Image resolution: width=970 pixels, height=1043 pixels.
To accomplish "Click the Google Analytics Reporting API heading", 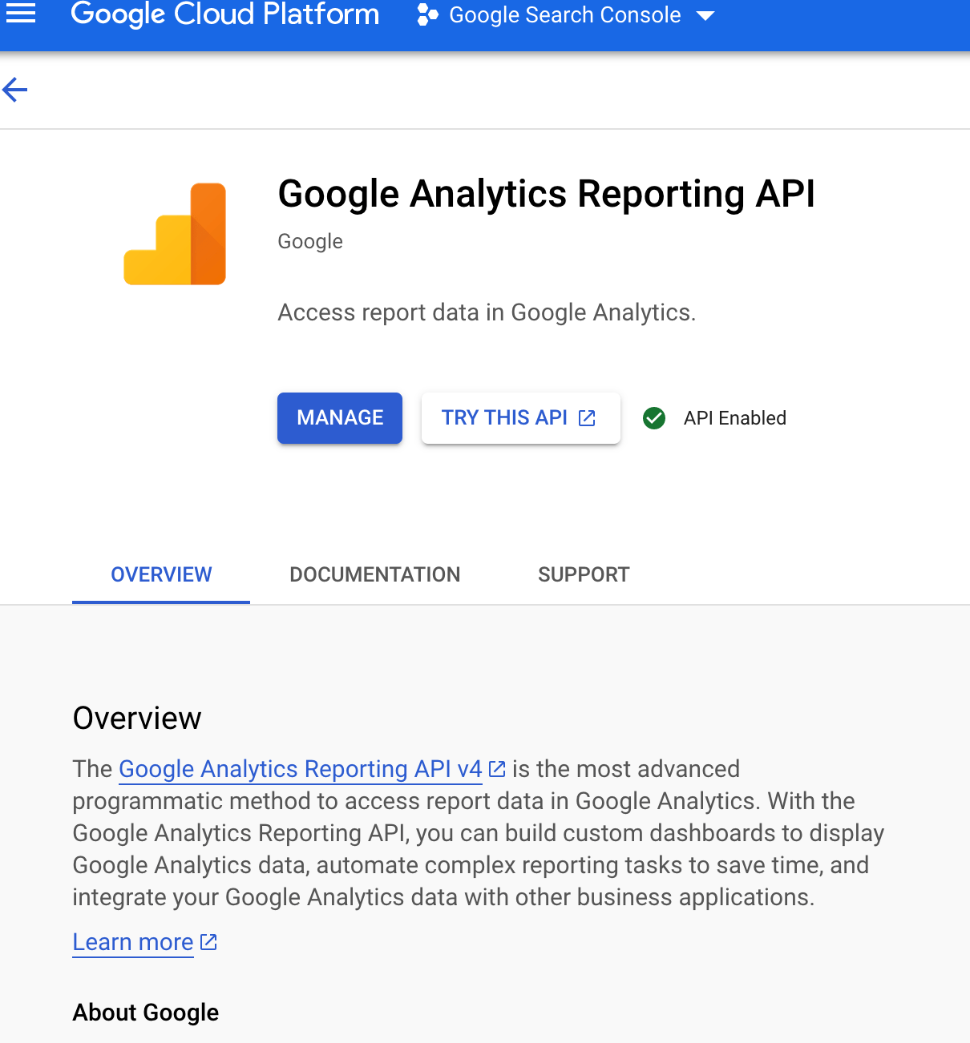I will (546, 194).
